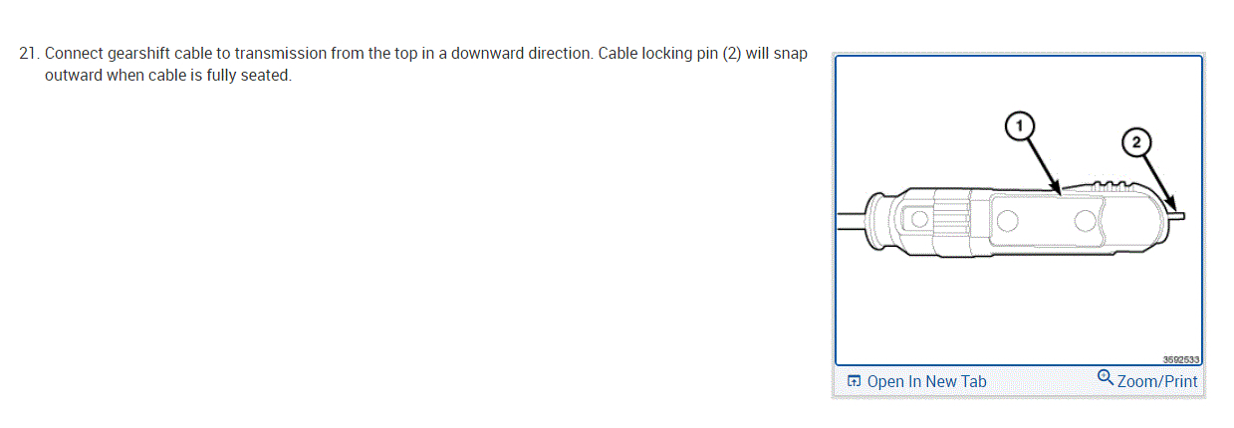Click the text "outward when cable is fully seated"
Image resolution: width=1234 pixels, height=428 pixels.
pyautogui.click(x=167, y=77)
